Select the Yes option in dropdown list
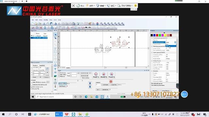Viewport: 209px width, 117px height. pos(171,44)
